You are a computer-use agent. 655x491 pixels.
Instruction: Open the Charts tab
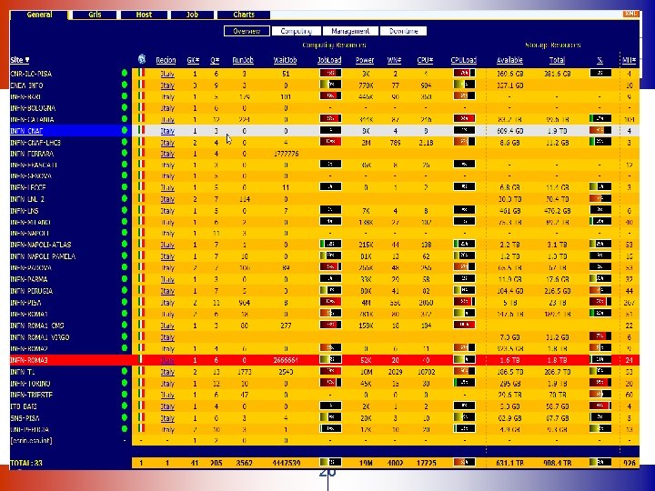tap(244, 15)
